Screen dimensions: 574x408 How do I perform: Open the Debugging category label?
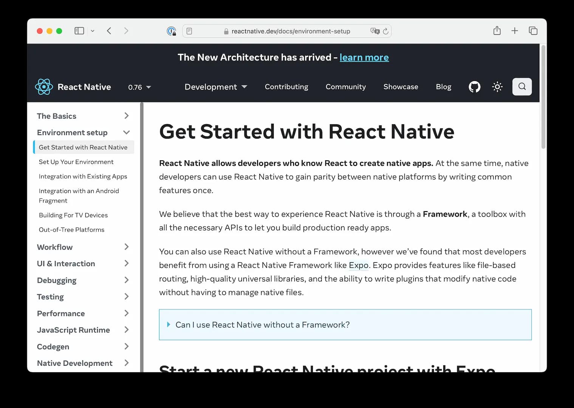(x=57, y=280)
